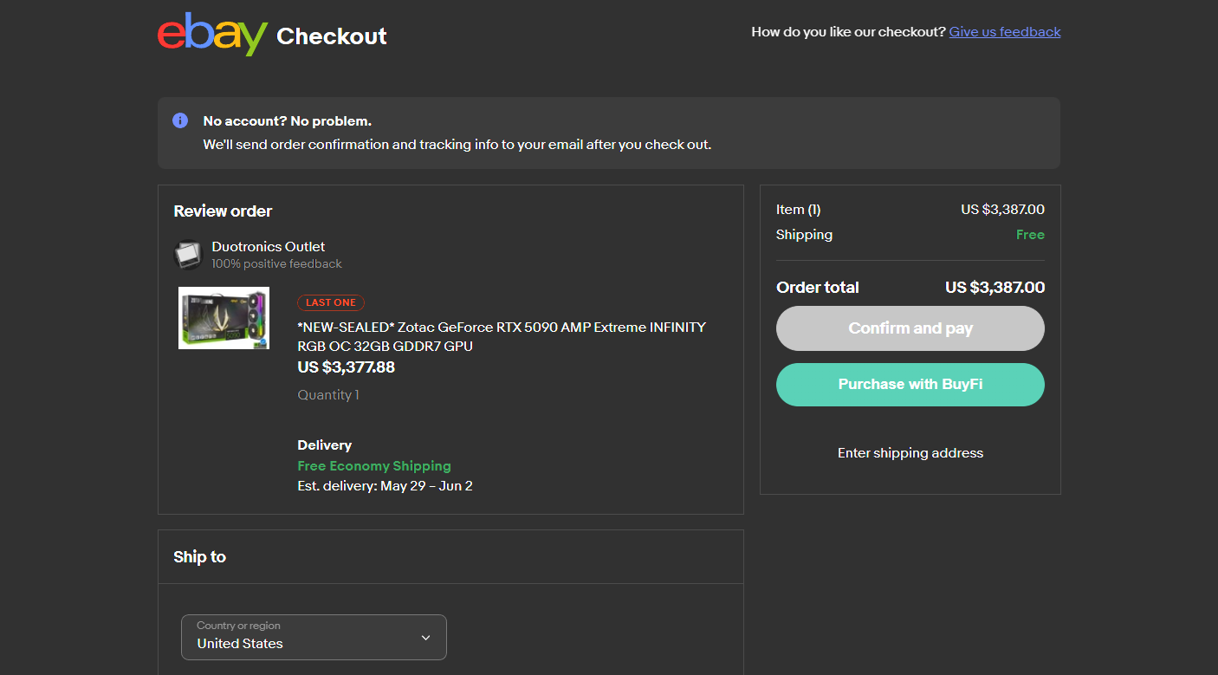Click the eBay logo
The height and width of the screenshot is (675, 1218).
[212, 34]
